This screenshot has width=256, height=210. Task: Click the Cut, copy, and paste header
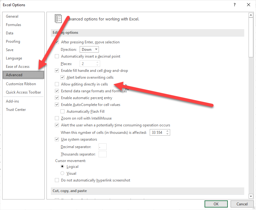(148, 191)
